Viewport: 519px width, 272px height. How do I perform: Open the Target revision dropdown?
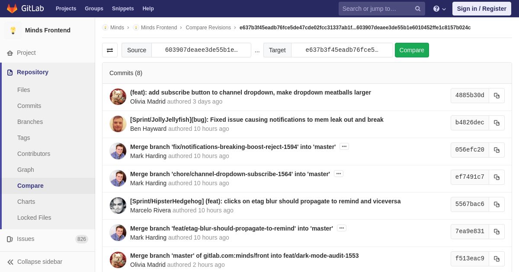342,50
